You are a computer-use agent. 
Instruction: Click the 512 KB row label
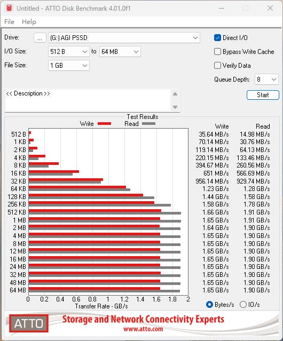(x=17, y=212)
